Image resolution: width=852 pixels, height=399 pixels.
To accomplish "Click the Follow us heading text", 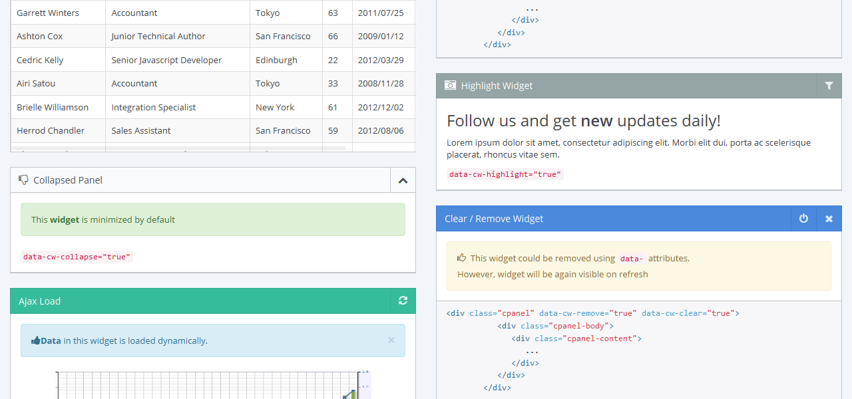I will [x=583, y=121].
